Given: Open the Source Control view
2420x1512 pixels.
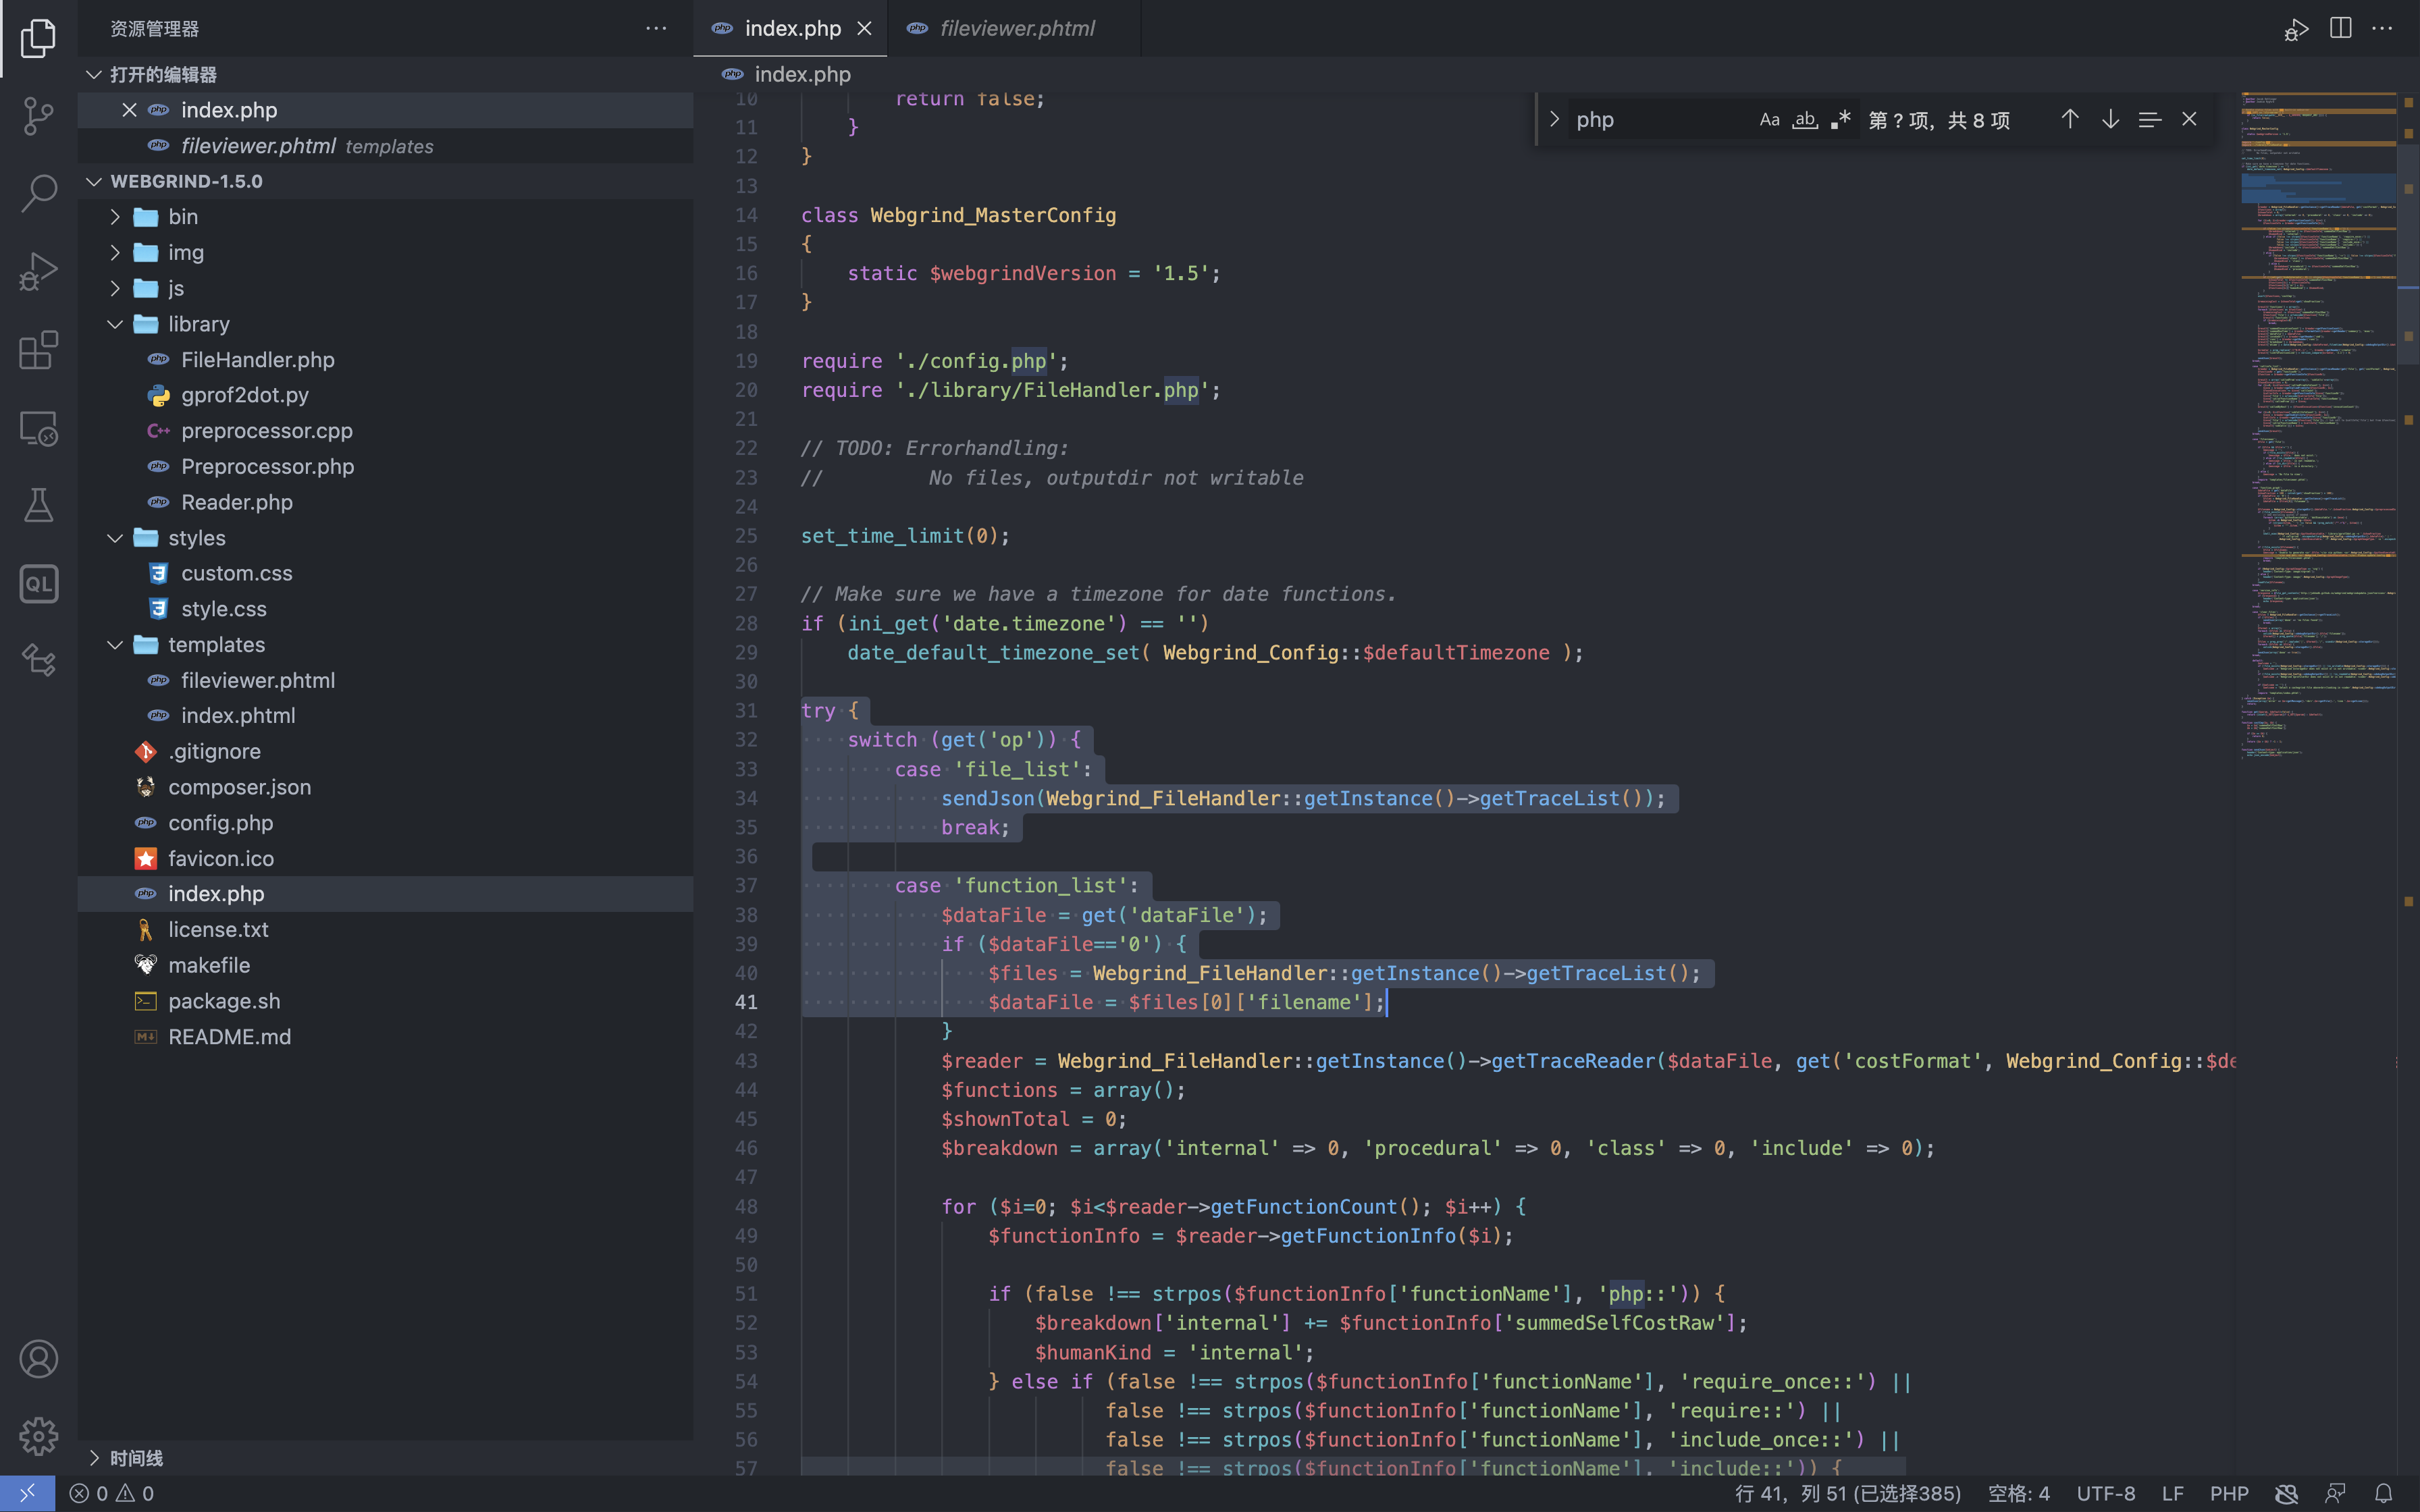Looking at the screenshot, I should pos(38,115).
